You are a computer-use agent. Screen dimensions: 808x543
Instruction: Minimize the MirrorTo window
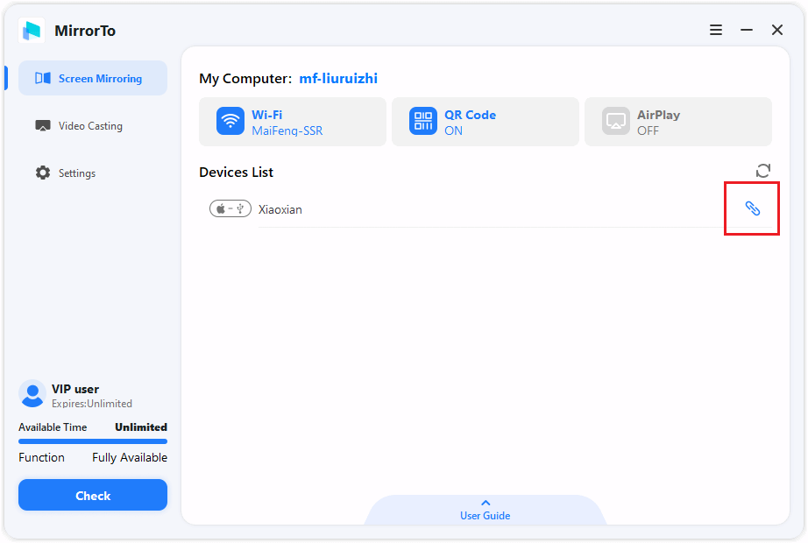pos(747,30)
